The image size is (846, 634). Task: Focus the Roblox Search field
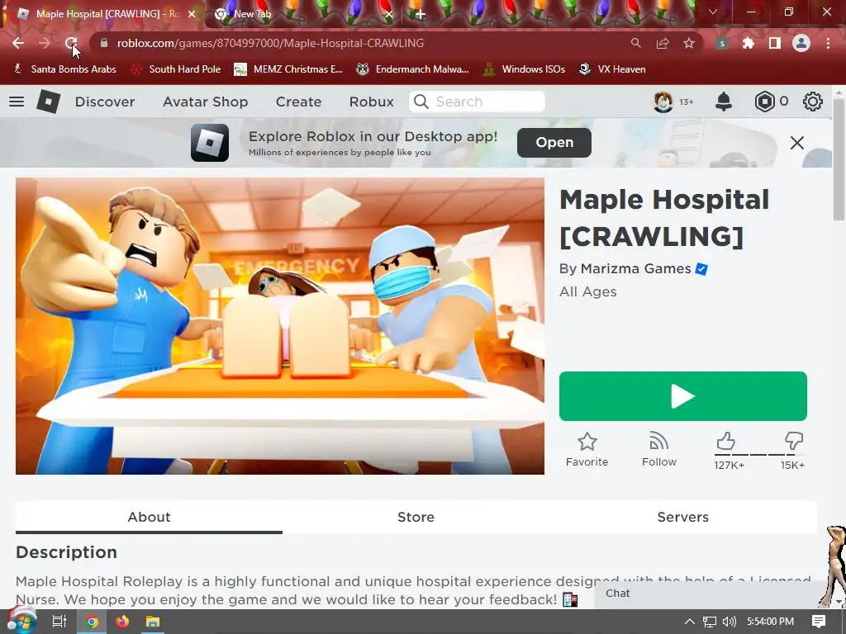[477, 102]
